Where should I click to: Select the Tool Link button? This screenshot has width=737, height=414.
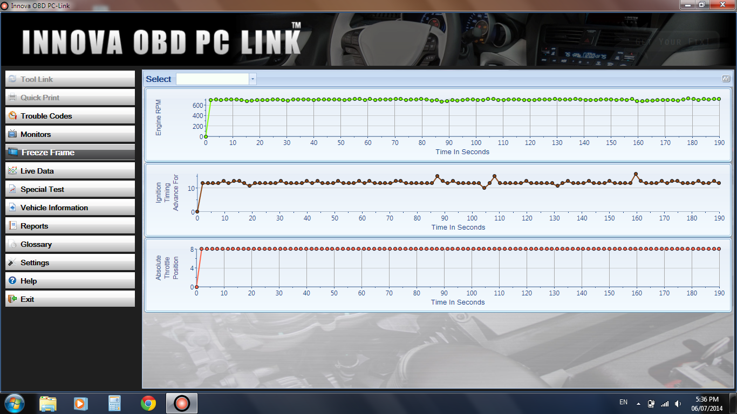70,79
